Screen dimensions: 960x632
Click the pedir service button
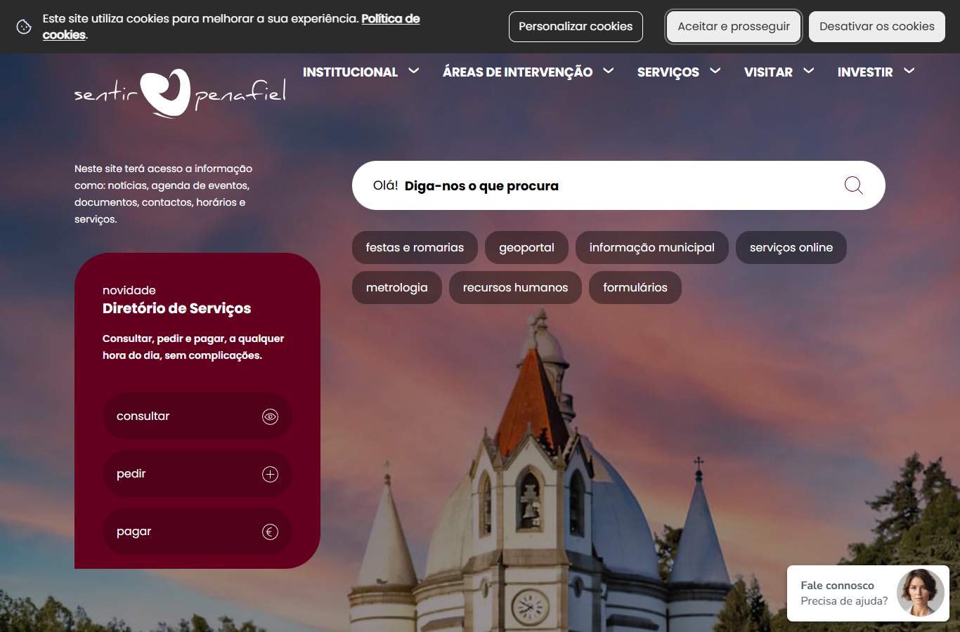(197, 474)
